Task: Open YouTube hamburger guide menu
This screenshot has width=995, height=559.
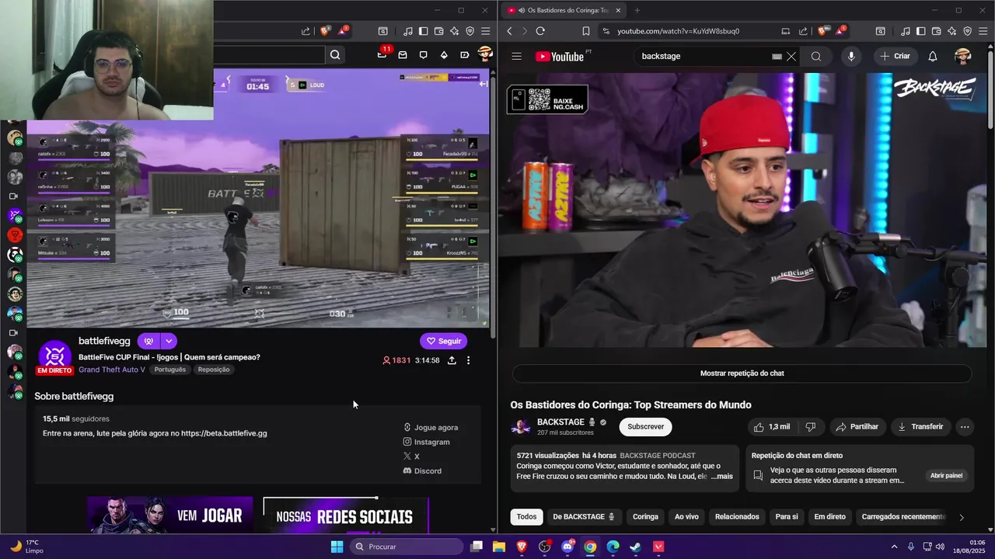Action: click(x=516, y=56)
